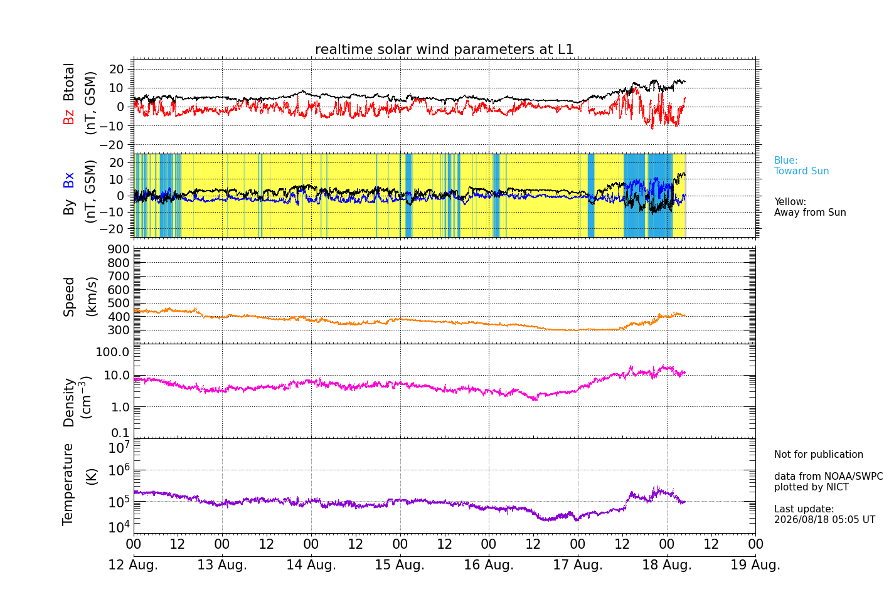Viewport: 889px width, 592px height.
Task: Click the 10⁵ tick on the Temperature axis
Action: pyautogui.click(x=119, y=502)
